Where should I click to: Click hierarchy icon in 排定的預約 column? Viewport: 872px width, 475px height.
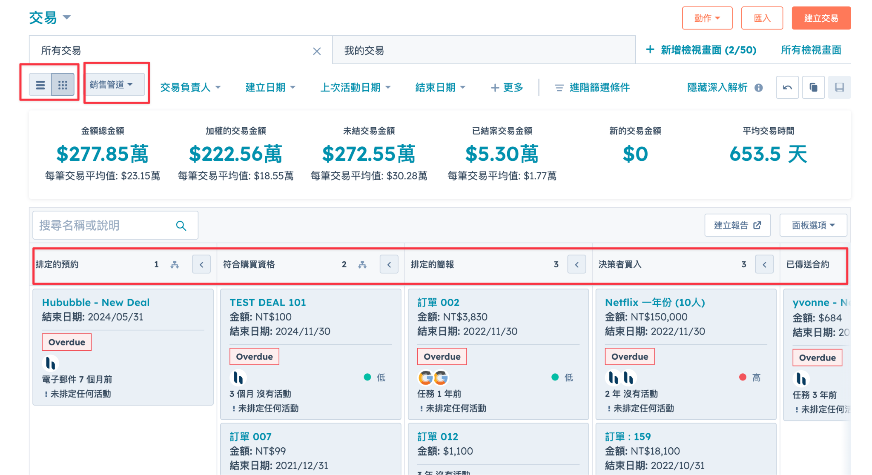click(x=175, y=265)
